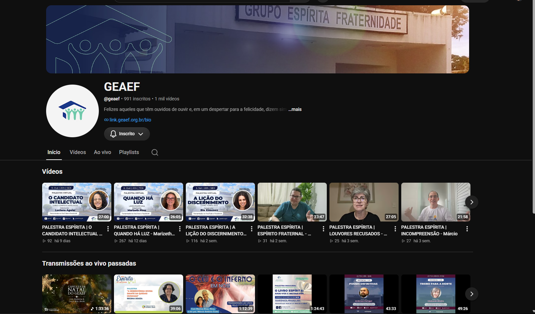This screenshot has width=535, height=314.
Task: Open title PALESTRA ESPÍRITA | O CANDIDATO INTELECTUAL
Action: pyautogui.click(x=72, y=230)
